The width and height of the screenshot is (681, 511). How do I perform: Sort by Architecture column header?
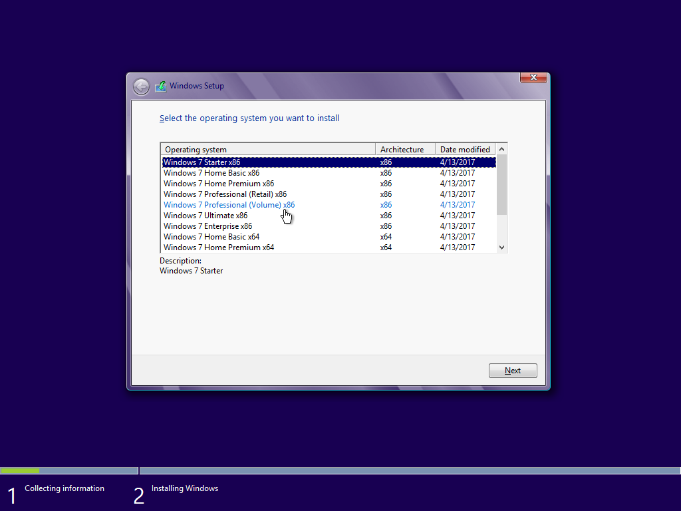pos(405,150)
